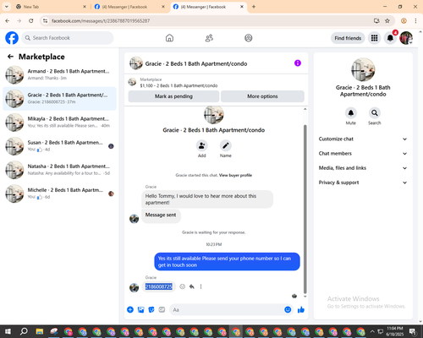The image size is (423, 338).
Task: Switch to the first Messenger | Facebook tab
Action: point(129,7)
